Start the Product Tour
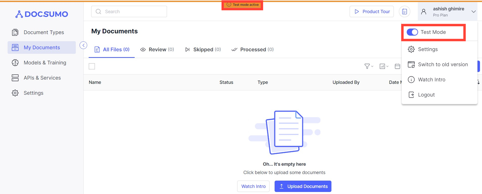 click(372, 12)
